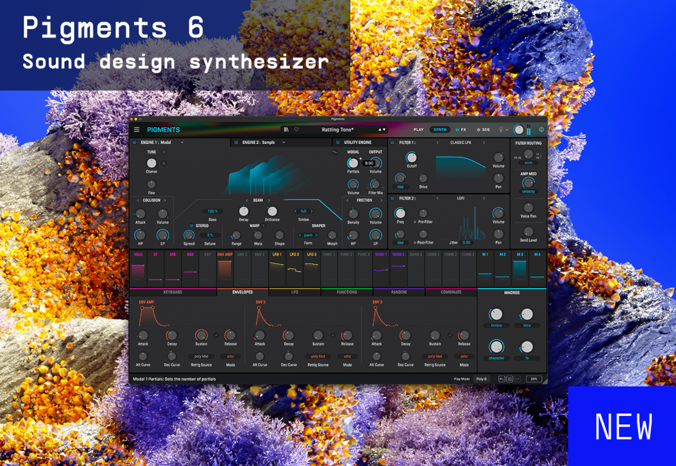Select previous Collision exciter with left arrow

139,200
